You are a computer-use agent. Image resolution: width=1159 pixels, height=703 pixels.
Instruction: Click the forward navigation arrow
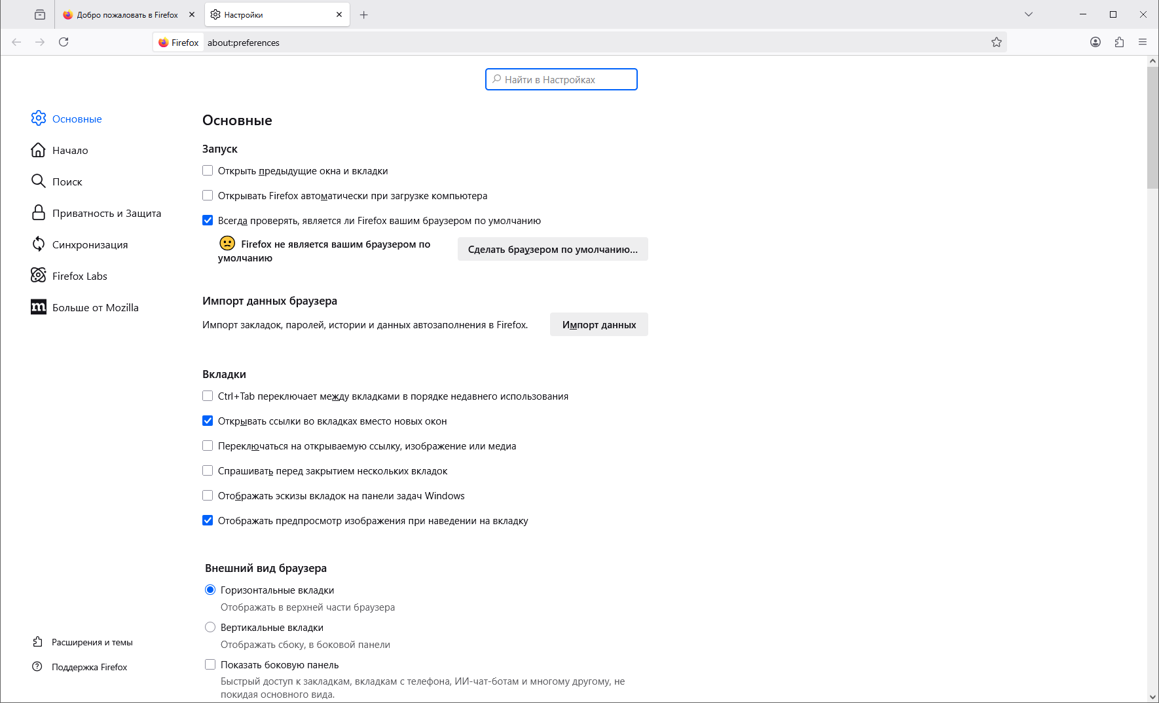[x=40, y=42]
